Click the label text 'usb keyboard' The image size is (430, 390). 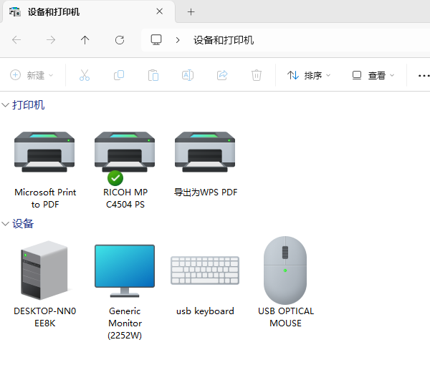pyautogui.click(x=205, y=311)
